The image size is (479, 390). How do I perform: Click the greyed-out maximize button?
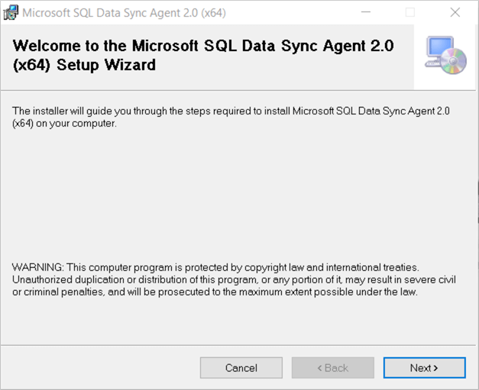pyautogui.click(x=410, y=12)
